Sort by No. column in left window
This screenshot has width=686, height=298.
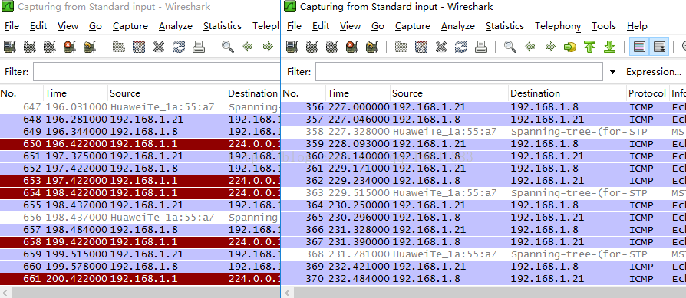tap(22, 93)
